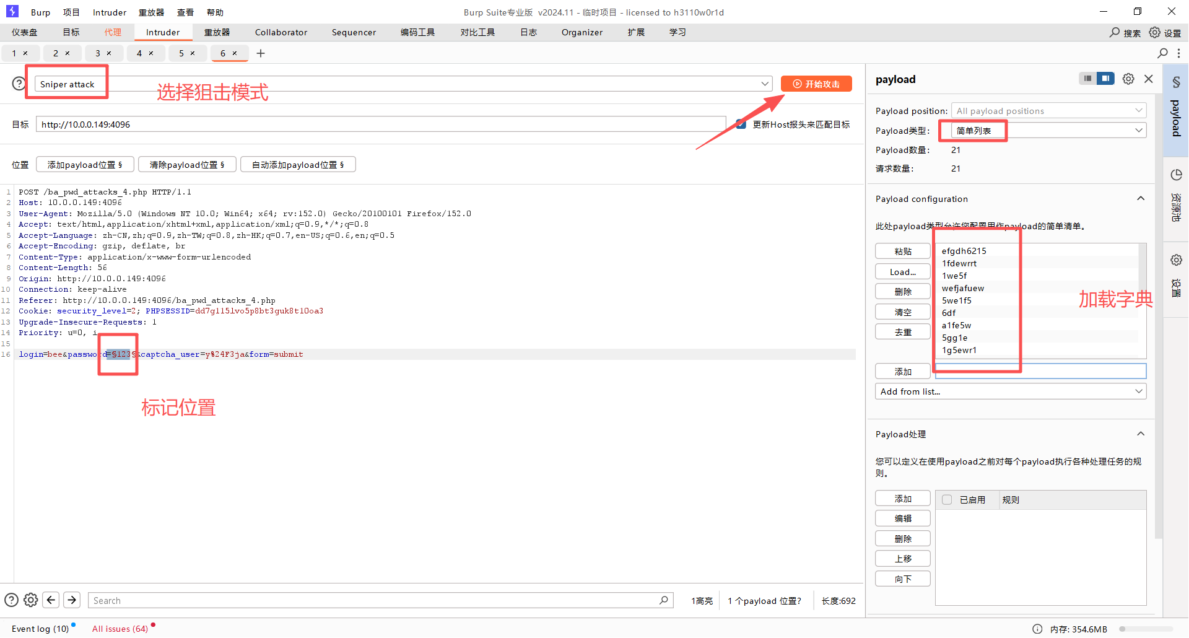Open Intruder settings sidebar gear icon
This screenshot has height=638, width=1189.
click(1176, 260)
